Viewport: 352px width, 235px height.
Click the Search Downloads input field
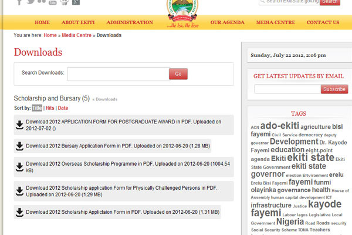tap(118, 74)
